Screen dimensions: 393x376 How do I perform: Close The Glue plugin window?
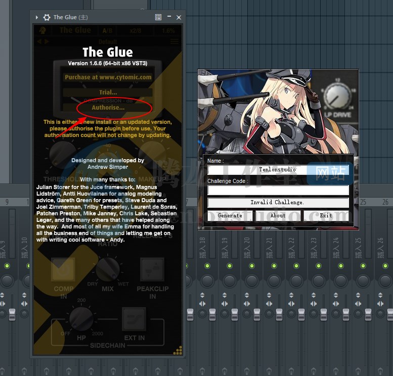[179, 17]
